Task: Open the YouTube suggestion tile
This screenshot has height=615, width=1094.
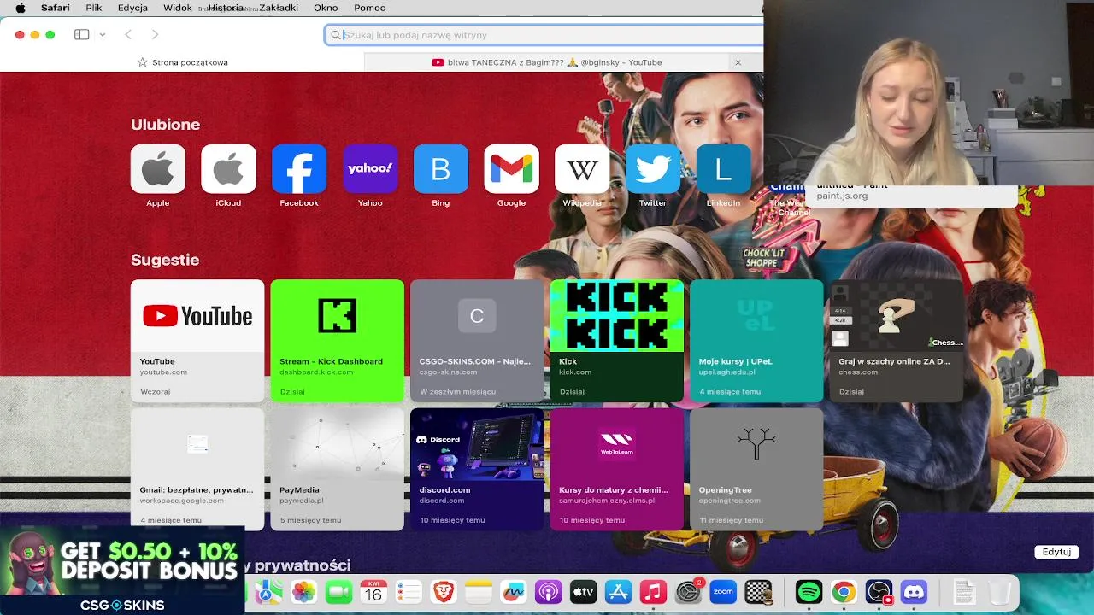Action: click(x=197, y=340)
